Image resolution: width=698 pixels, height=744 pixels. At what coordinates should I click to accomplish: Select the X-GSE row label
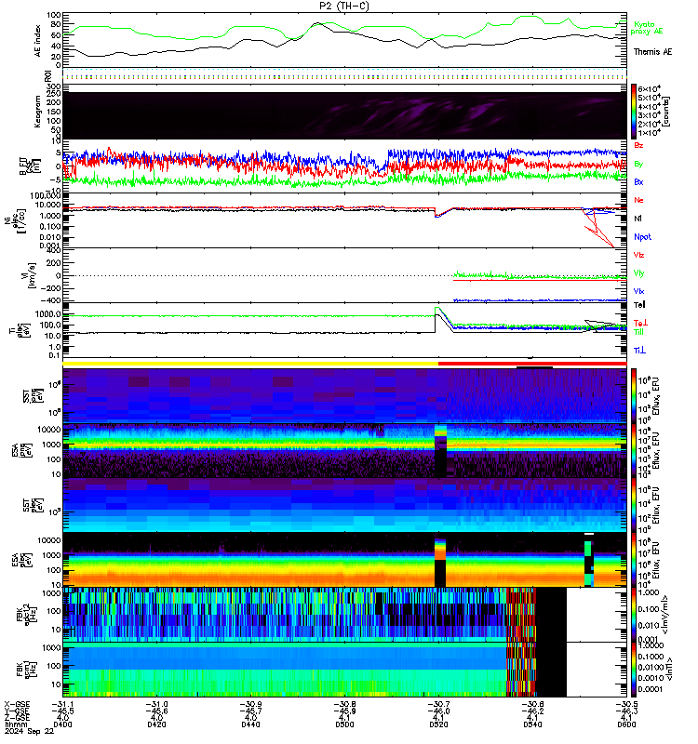click(x=17, y=705)
